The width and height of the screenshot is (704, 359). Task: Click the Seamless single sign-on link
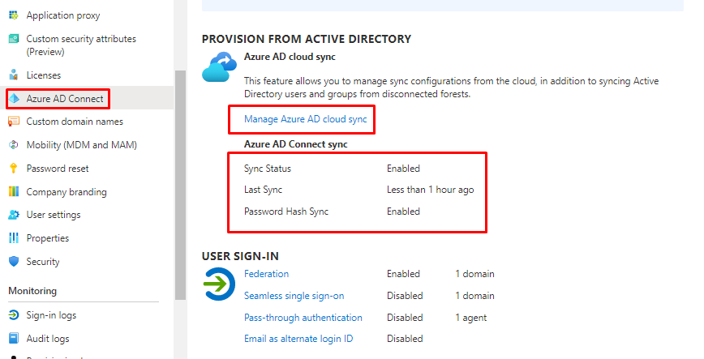coord(294,296)
